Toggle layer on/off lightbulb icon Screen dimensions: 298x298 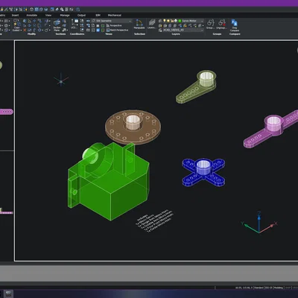point(165,21)
